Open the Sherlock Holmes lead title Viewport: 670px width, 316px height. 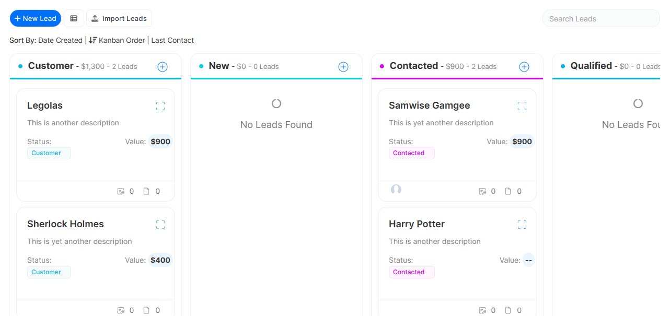(65, 224)
